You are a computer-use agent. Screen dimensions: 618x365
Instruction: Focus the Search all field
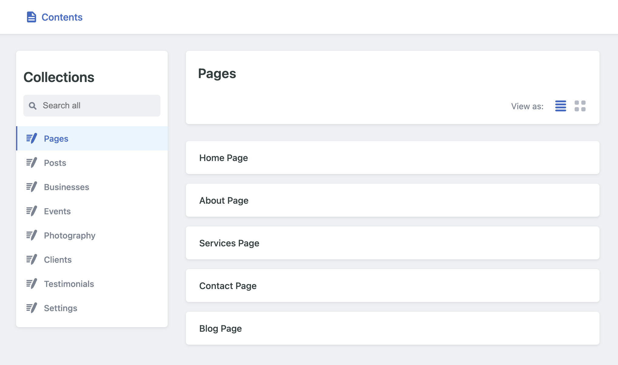pyautogui.click(x=92, y=106)
